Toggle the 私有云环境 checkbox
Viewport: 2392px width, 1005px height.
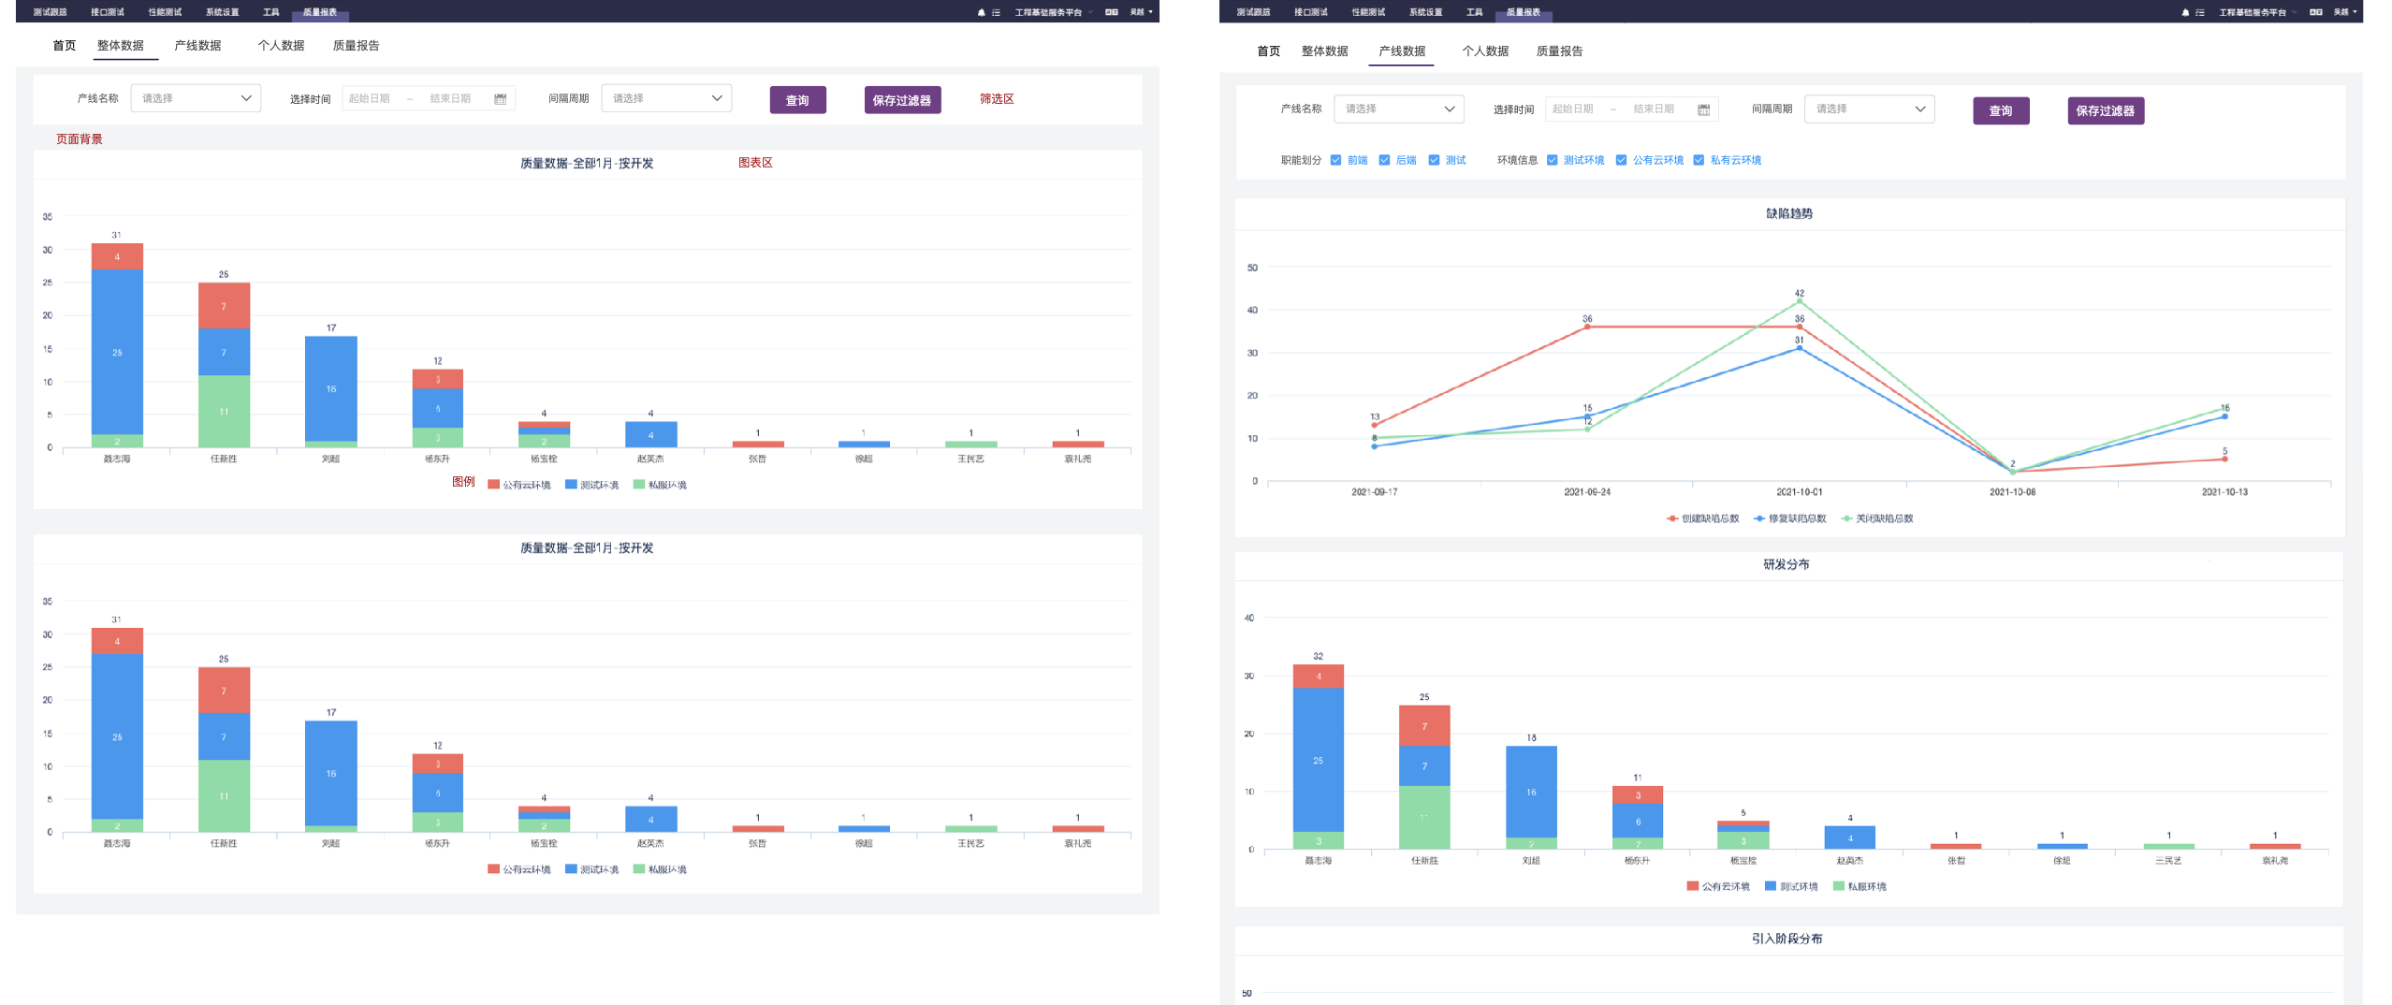tap(1699, 160)
